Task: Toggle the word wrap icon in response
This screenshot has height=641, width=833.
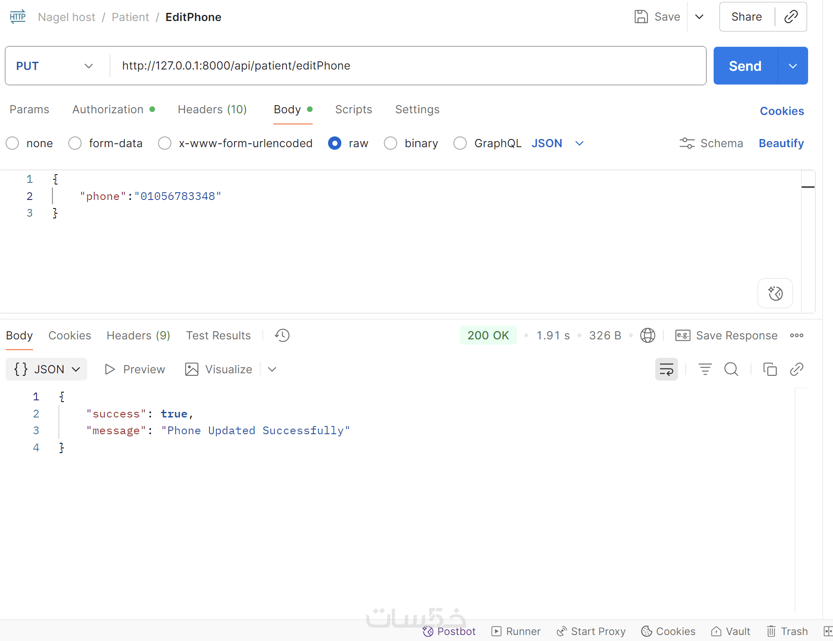Action: (666, 369)
